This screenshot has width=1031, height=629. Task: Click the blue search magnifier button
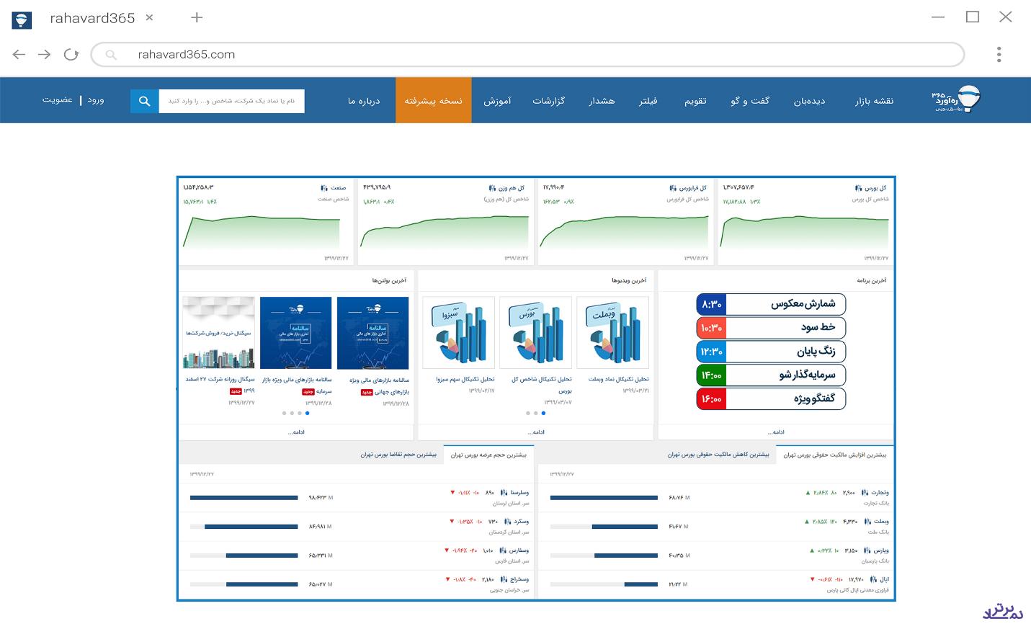pyautogui.click(x=144, y=102)
